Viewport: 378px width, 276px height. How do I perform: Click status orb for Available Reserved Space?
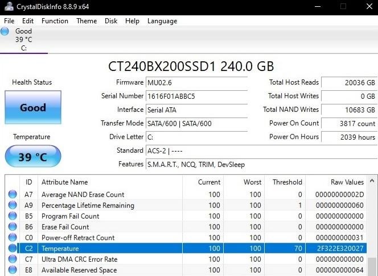click(13, 270)
